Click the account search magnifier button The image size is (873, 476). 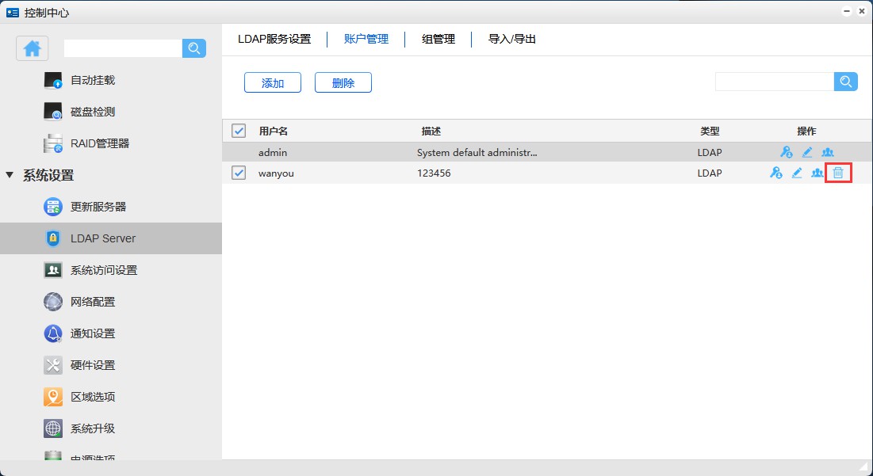(846, 82)
